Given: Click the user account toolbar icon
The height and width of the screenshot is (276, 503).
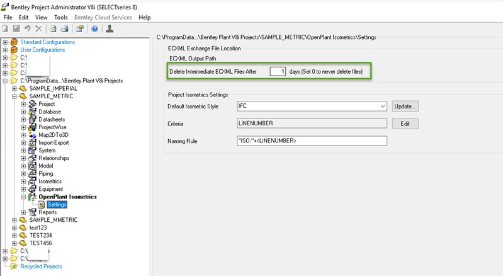Looking at the screenshot, I should click(110, 29).
